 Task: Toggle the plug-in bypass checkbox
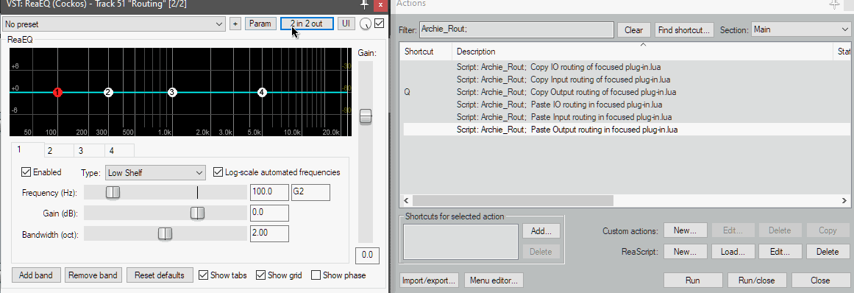click(x=379, y=24)
